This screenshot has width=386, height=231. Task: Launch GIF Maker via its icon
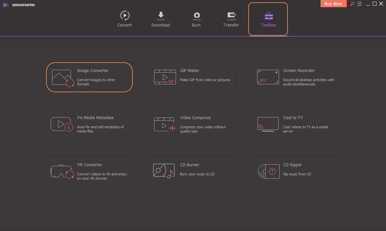(x=164, y=77)
